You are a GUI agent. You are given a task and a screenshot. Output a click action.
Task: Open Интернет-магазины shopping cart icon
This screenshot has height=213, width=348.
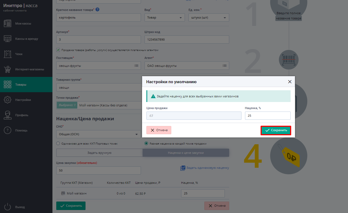click(8, 69)
